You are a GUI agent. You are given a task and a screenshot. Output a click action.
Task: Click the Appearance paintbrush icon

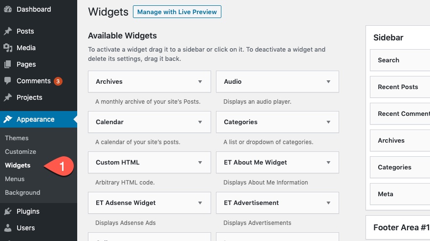8,119
